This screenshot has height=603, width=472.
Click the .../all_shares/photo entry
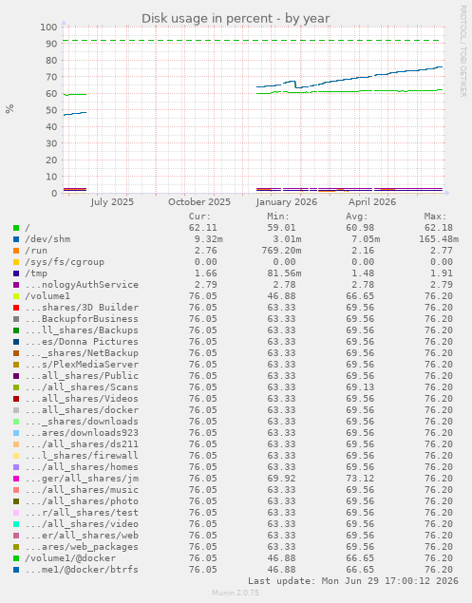pos(82,501)
